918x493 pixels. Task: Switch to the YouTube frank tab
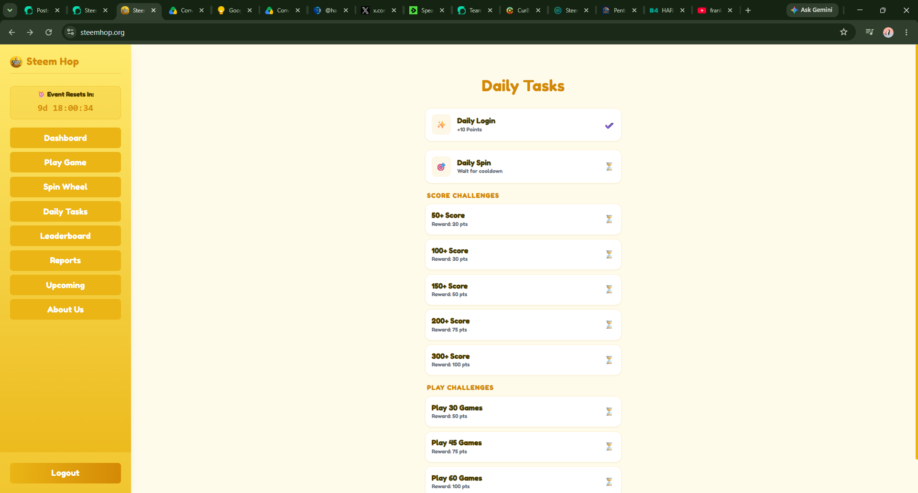pyautogui.click(x=715, y=10)
